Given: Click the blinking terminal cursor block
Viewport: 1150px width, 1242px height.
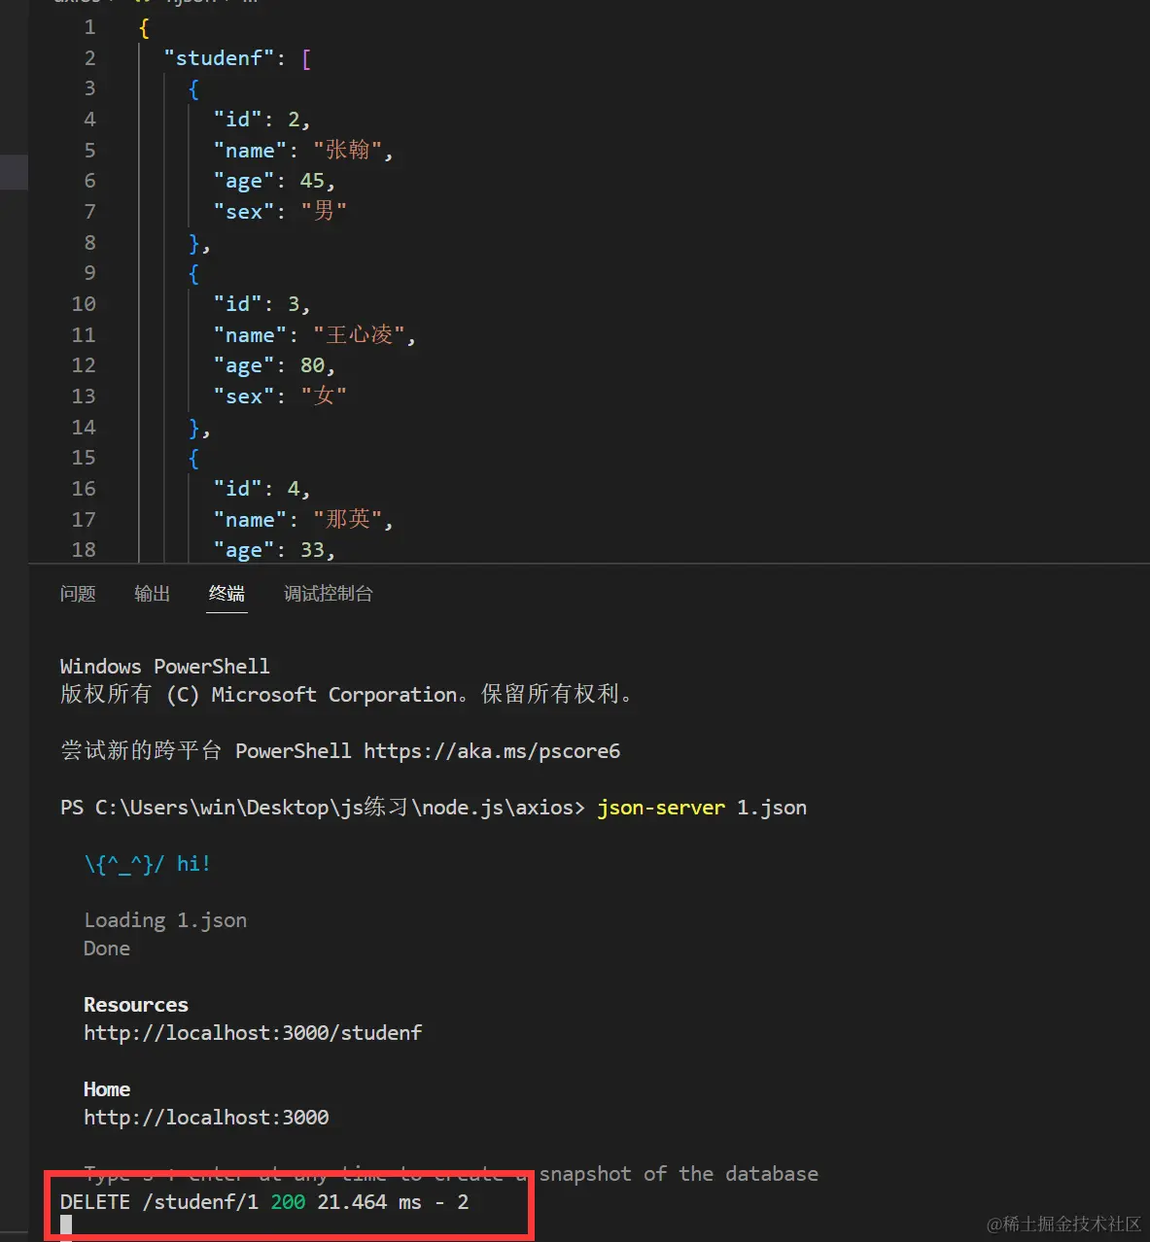Looking at the screenshot, I should [x=65, y=1224].
